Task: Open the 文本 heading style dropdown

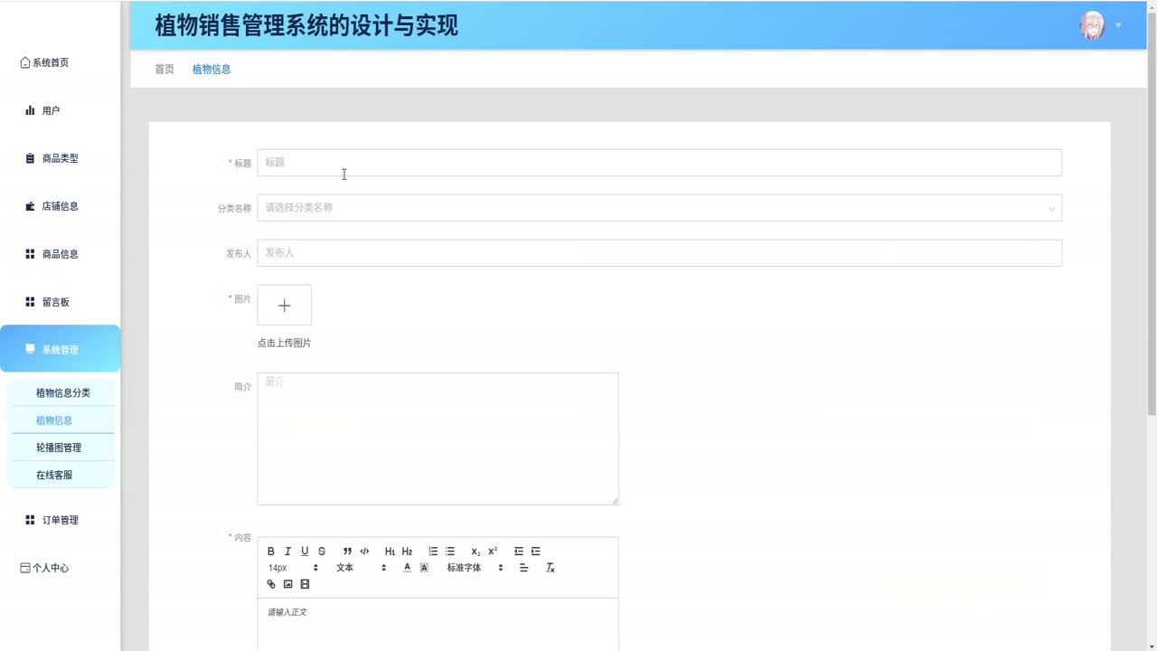Action: [x=361, y=568]
